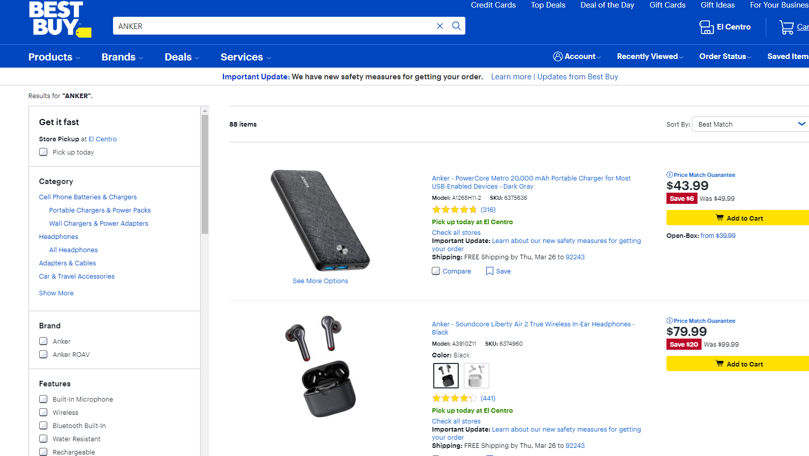Open the Anker PowerCore Metro product title
Image resolution: width=809 pixels, height=456 pixels.
[x=531, y=182]
